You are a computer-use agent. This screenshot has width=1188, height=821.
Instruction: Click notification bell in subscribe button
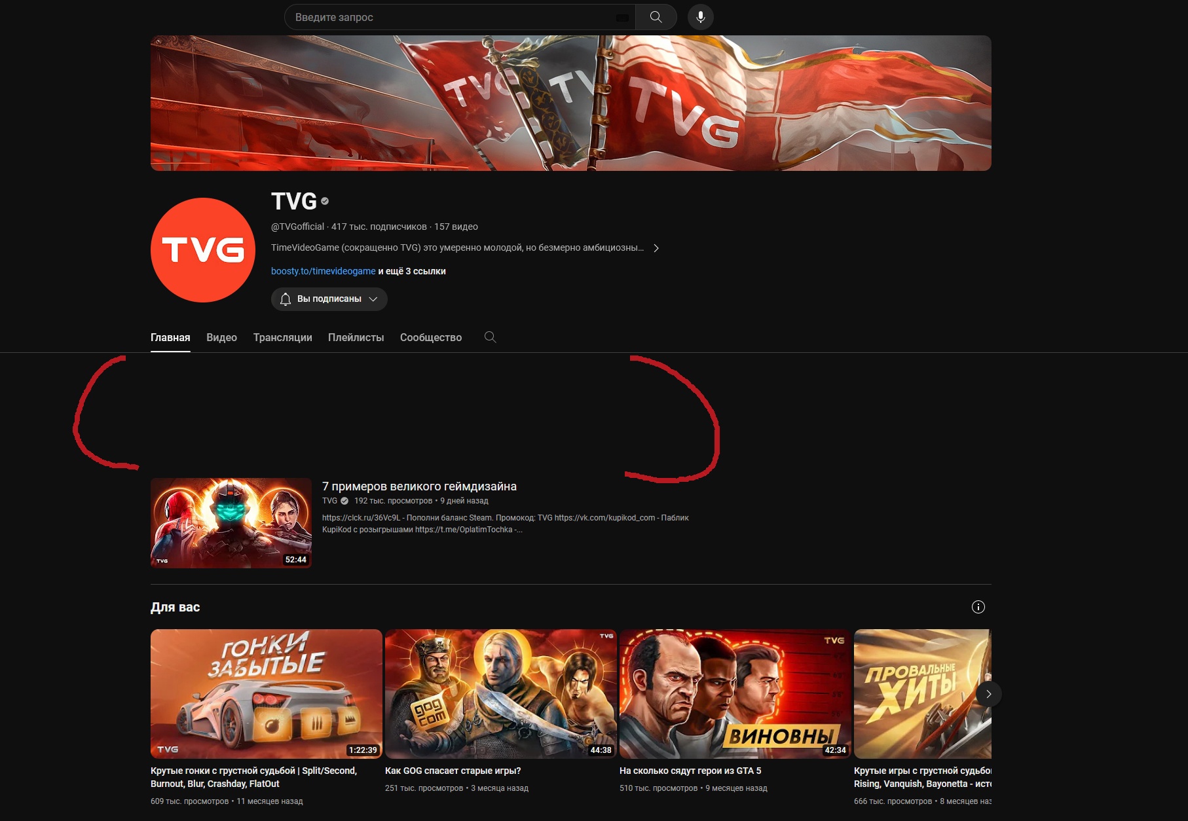click(x=286, y=299)
